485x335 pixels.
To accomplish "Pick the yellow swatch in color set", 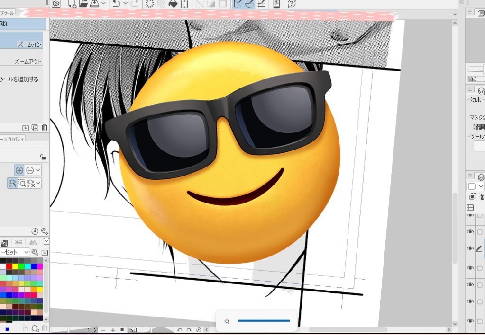I will click(15, 266).
